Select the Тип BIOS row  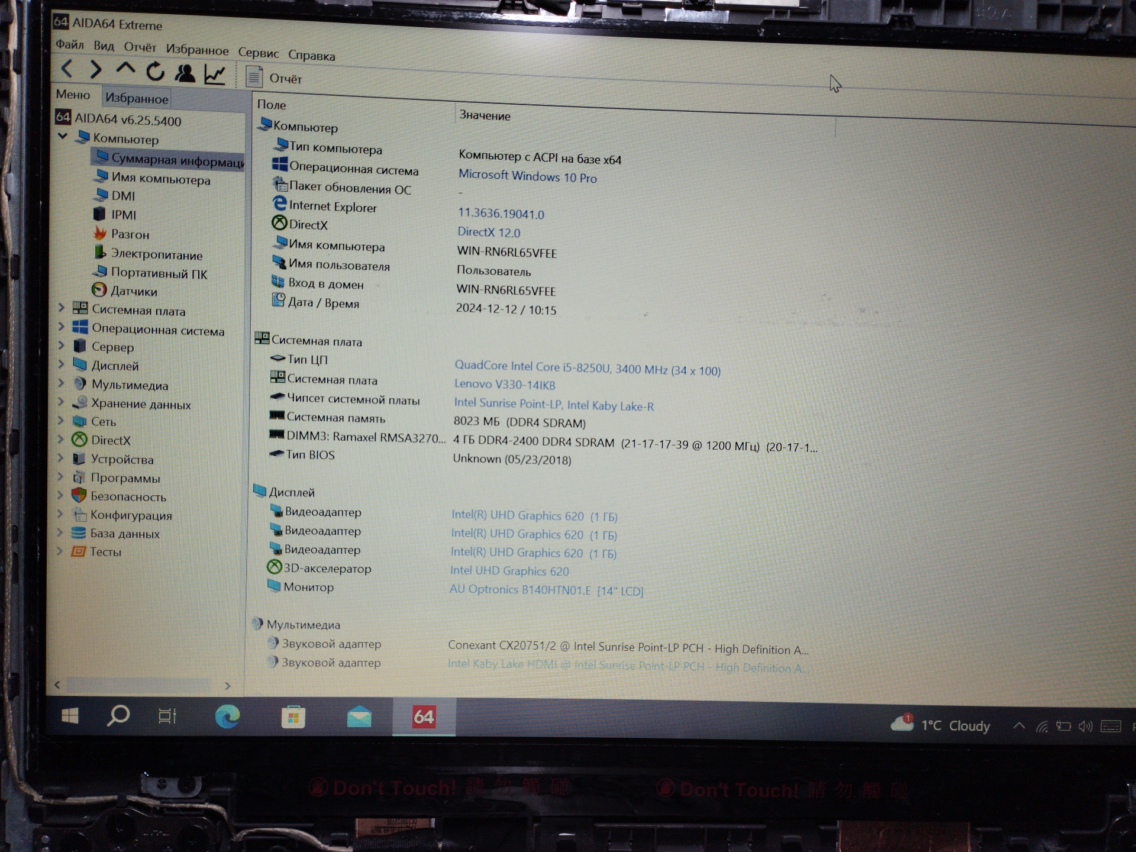(421, 457)
